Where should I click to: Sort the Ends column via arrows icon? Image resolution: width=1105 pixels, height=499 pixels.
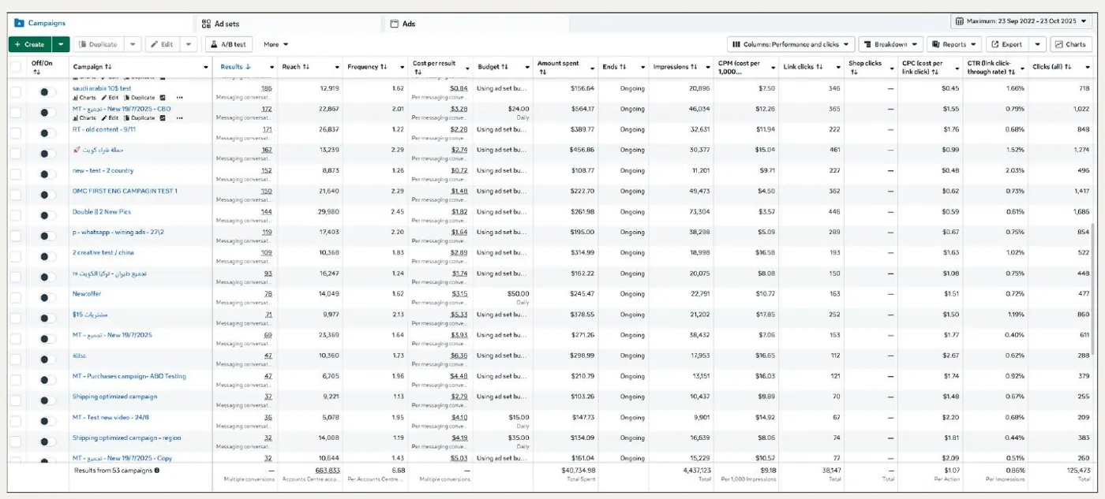(622, 67)
